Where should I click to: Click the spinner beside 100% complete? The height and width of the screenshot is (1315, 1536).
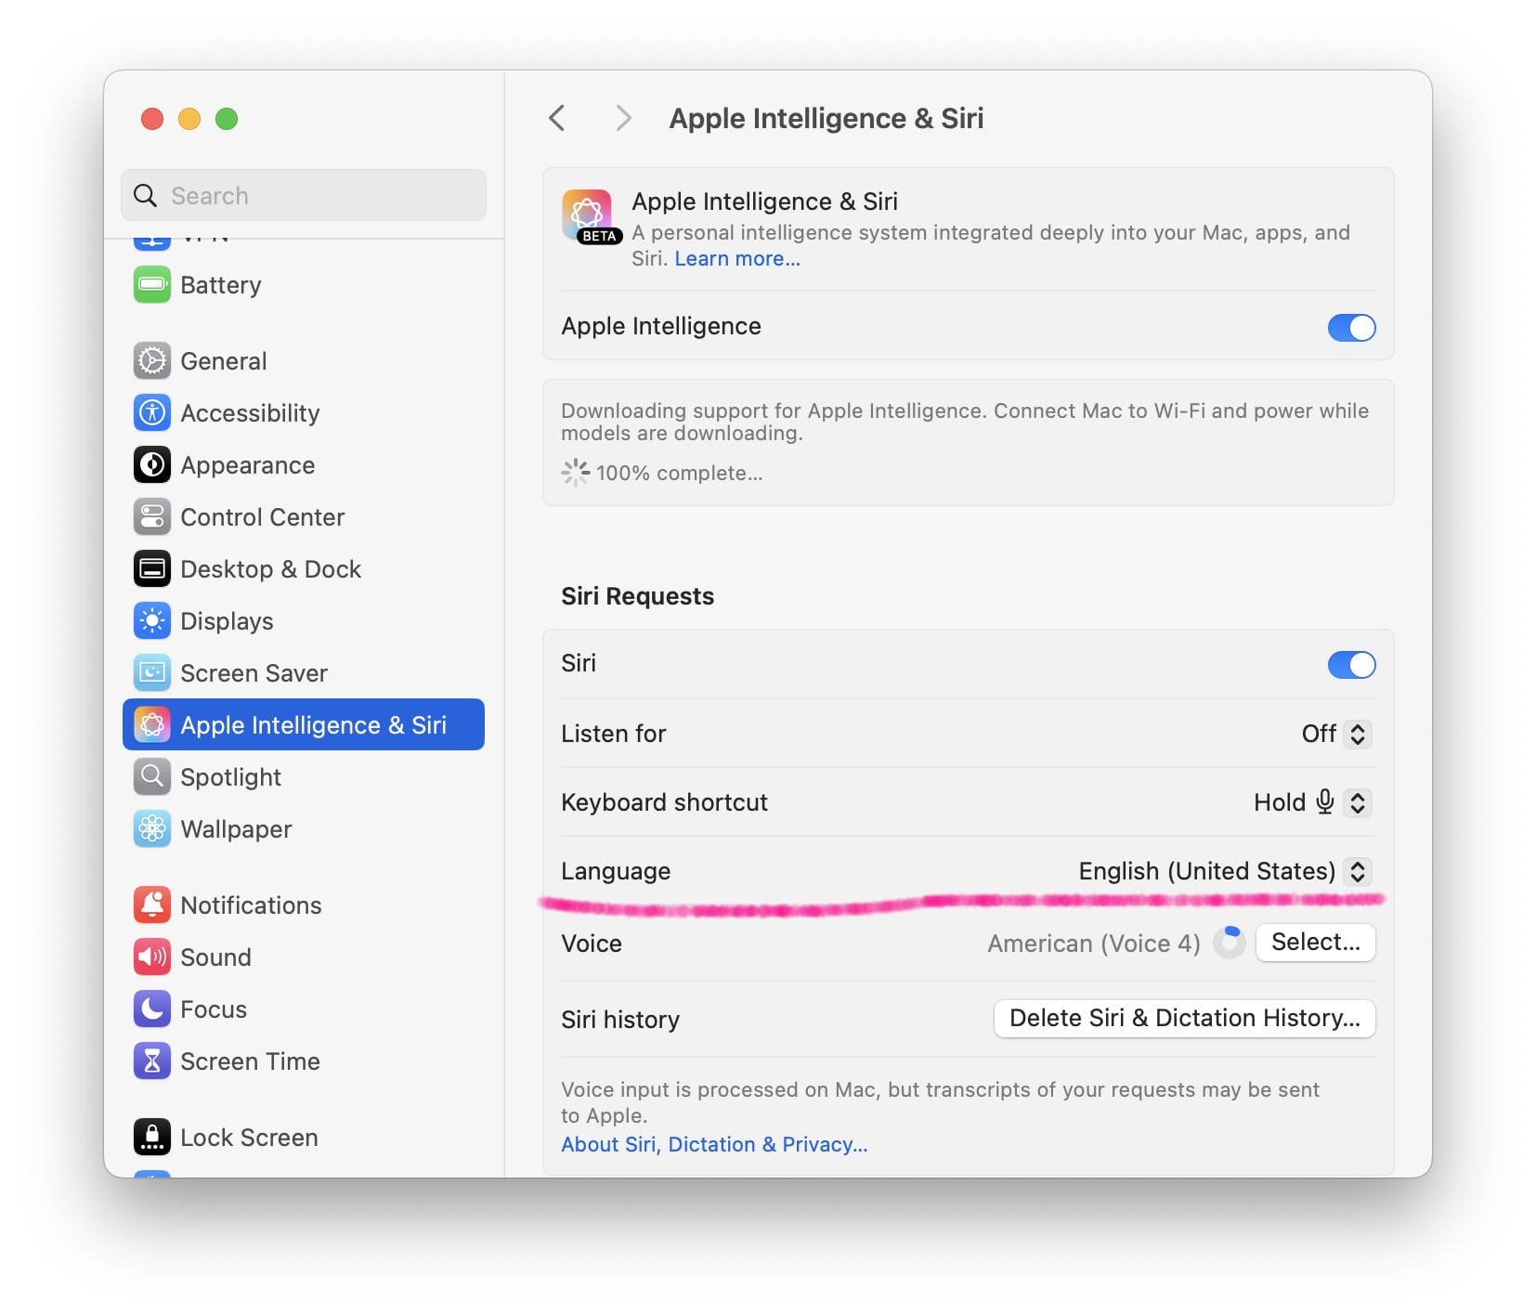575,473
